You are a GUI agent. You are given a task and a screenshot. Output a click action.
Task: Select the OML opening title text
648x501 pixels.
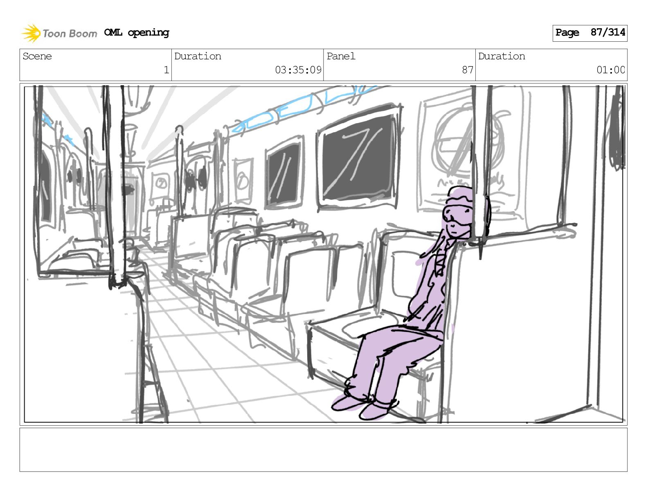click(137, 33)
